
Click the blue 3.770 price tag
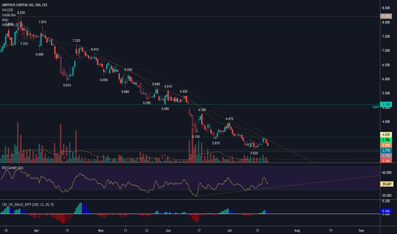click(386, 151)
